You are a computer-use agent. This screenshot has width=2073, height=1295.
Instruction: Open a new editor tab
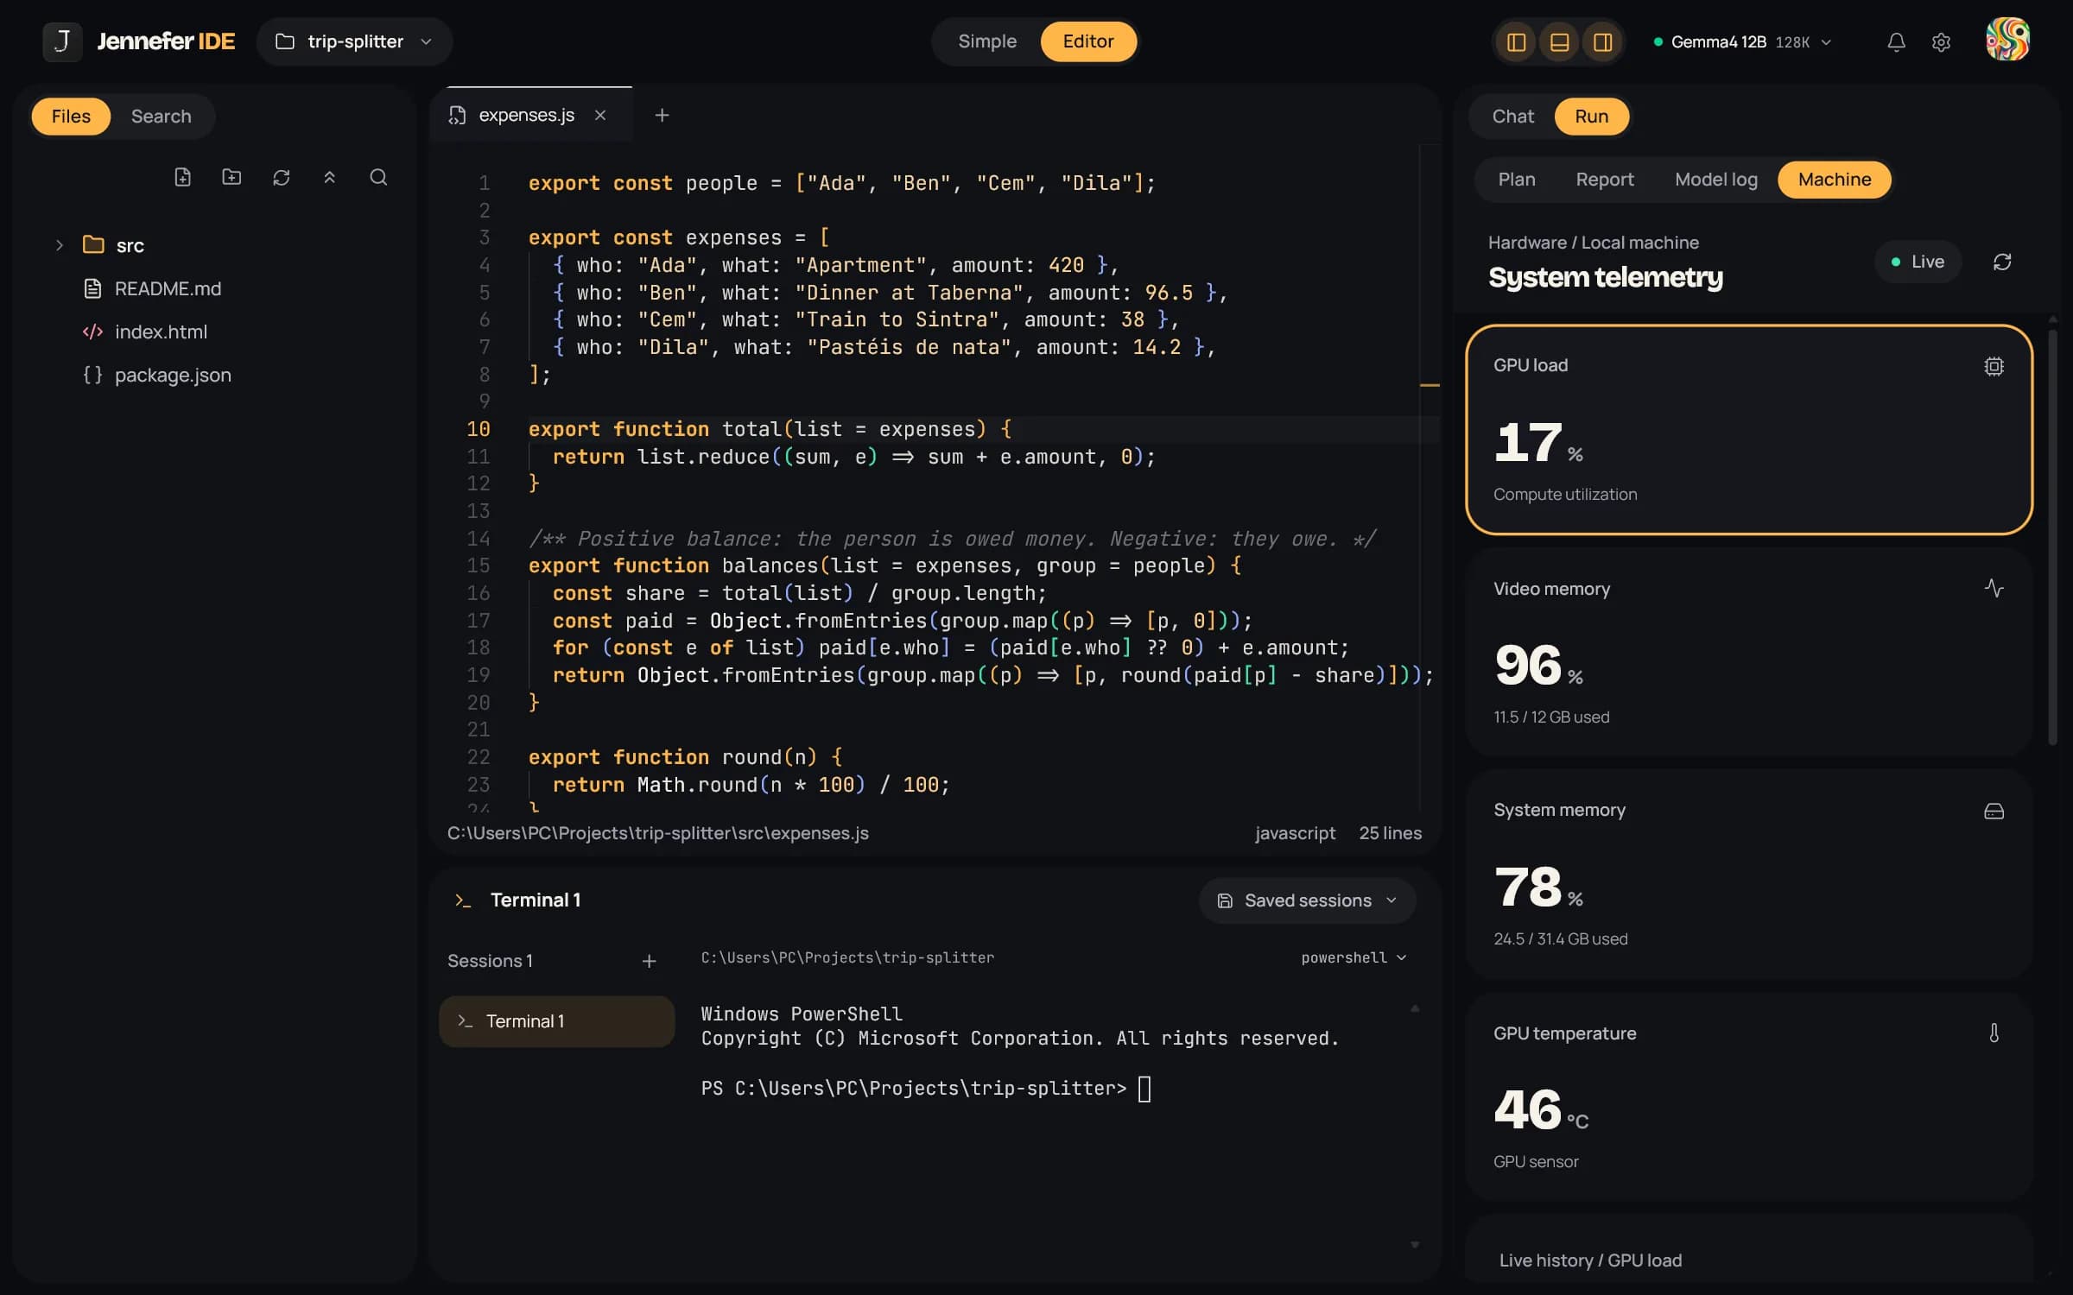[662, 115]
